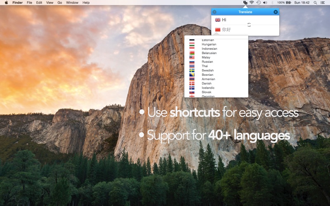The image size is (330, 206).
Task: Open Notification Center
Action: 323,2
